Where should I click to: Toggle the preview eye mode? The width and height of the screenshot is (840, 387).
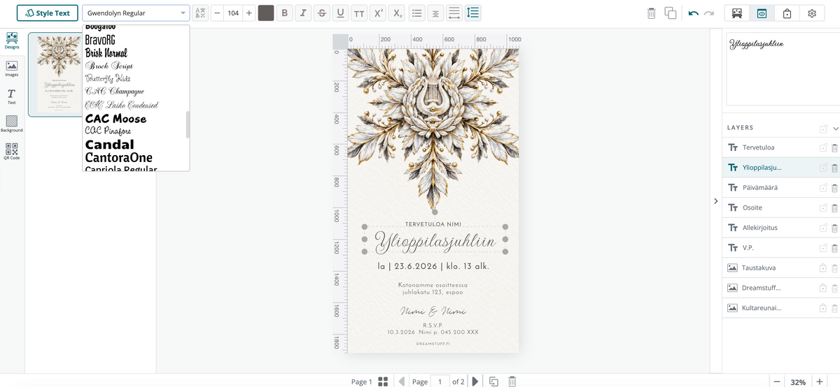point(762,13)
